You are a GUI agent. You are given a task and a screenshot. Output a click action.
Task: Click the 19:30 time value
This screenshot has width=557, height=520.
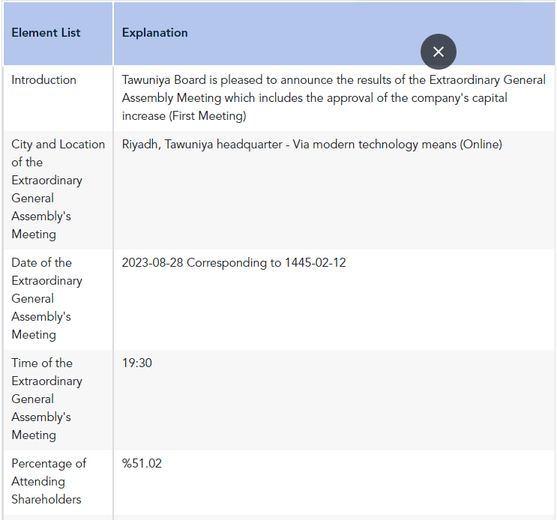pyautogui.click(x=136, y=363)
